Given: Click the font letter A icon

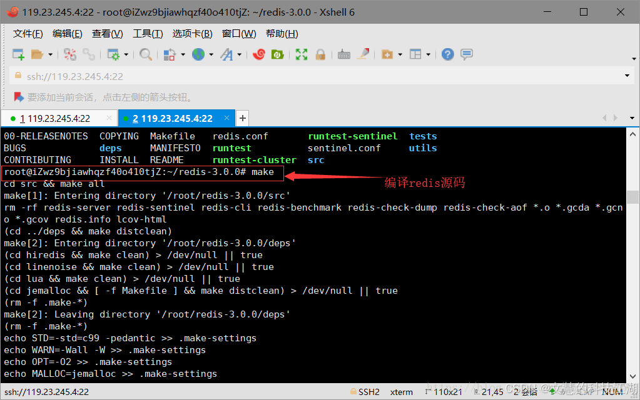Looking at the screenshot, I should [x=226, y=54].
